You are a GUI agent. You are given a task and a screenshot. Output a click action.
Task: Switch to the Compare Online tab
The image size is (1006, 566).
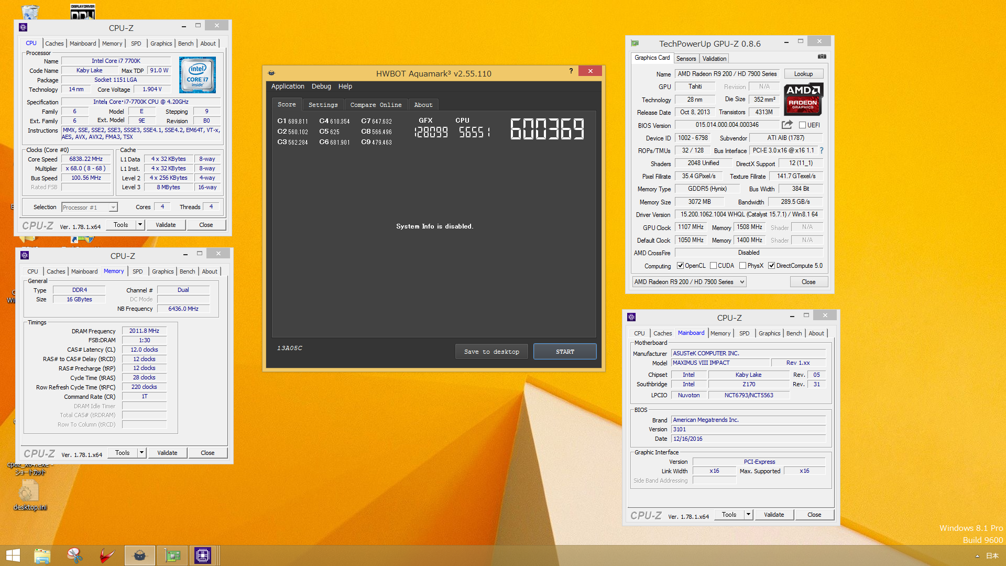pos(376,105)
